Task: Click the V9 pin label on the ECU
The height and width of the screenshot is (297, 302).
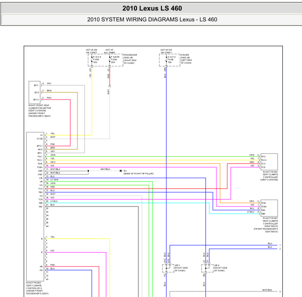Action: point(41,185)
